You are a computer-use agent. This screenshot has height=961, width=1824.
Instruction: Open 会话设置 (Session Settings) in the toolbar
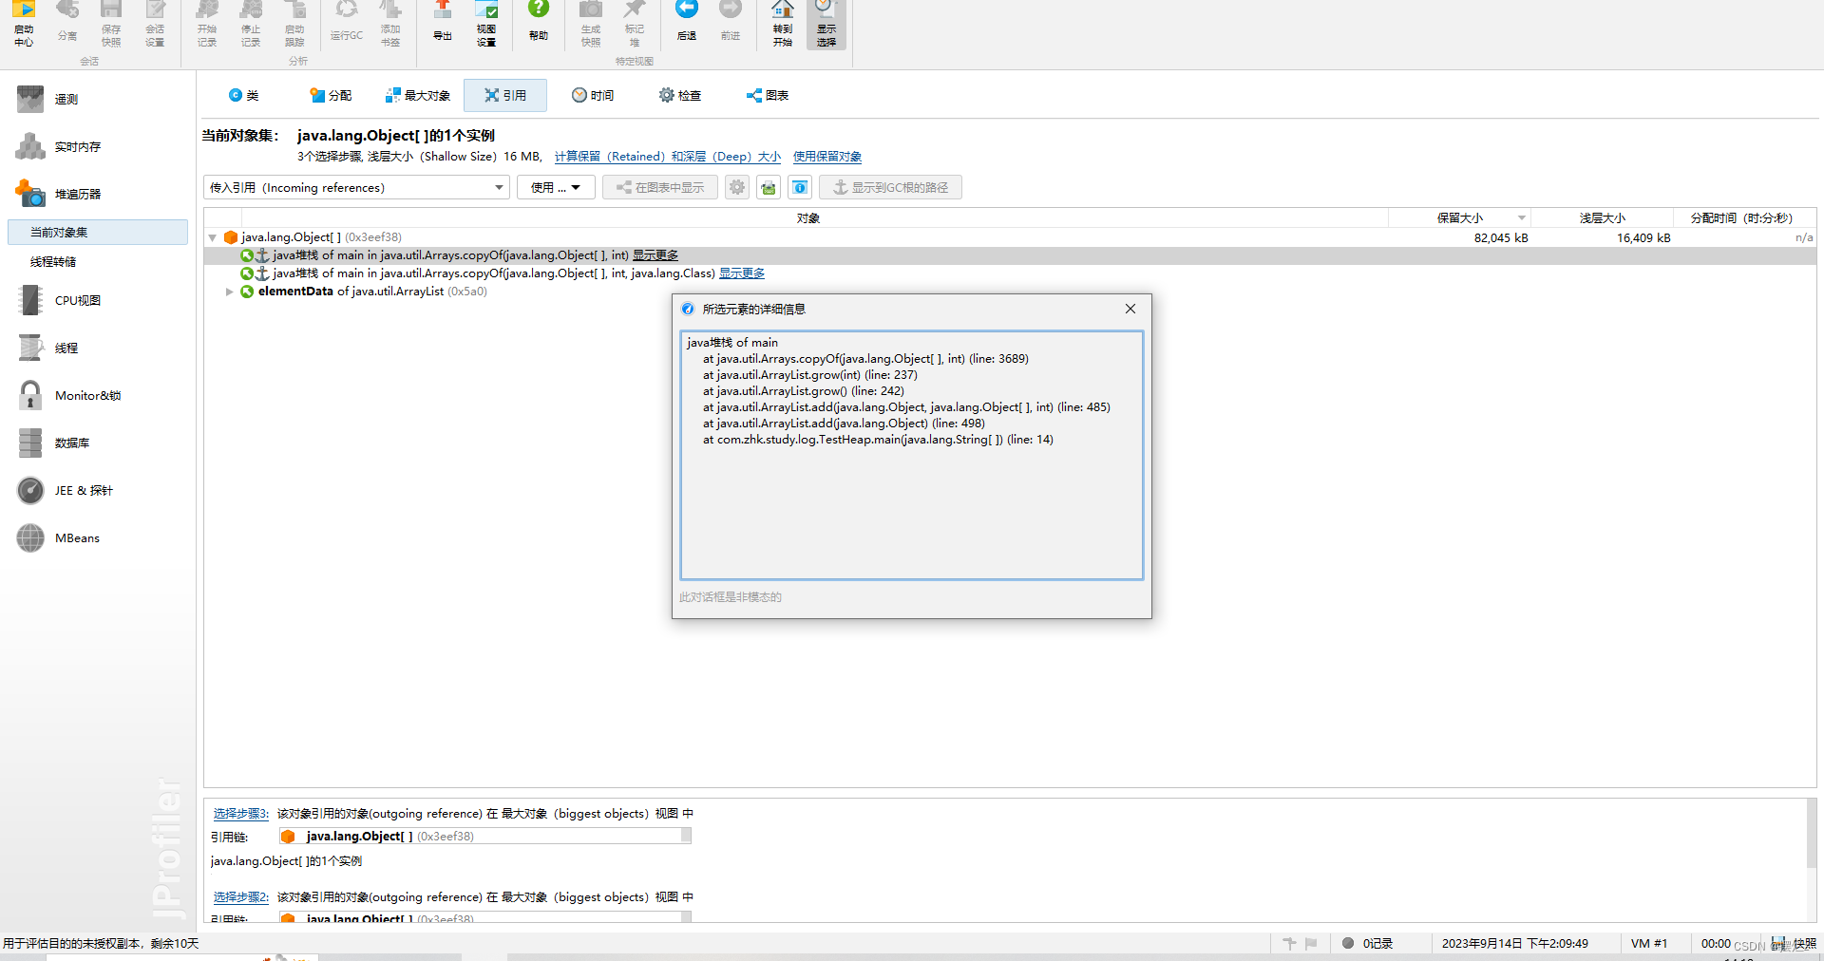(155, 24)
